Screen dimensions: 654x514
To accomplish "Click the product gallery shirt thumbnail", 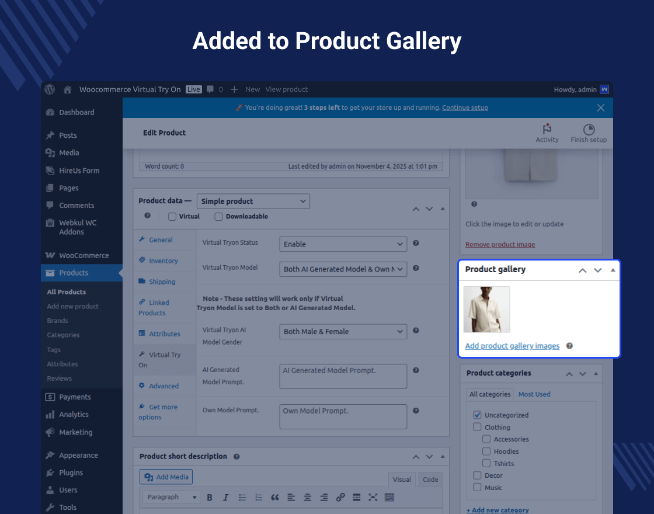I will [x=486, y=310].
